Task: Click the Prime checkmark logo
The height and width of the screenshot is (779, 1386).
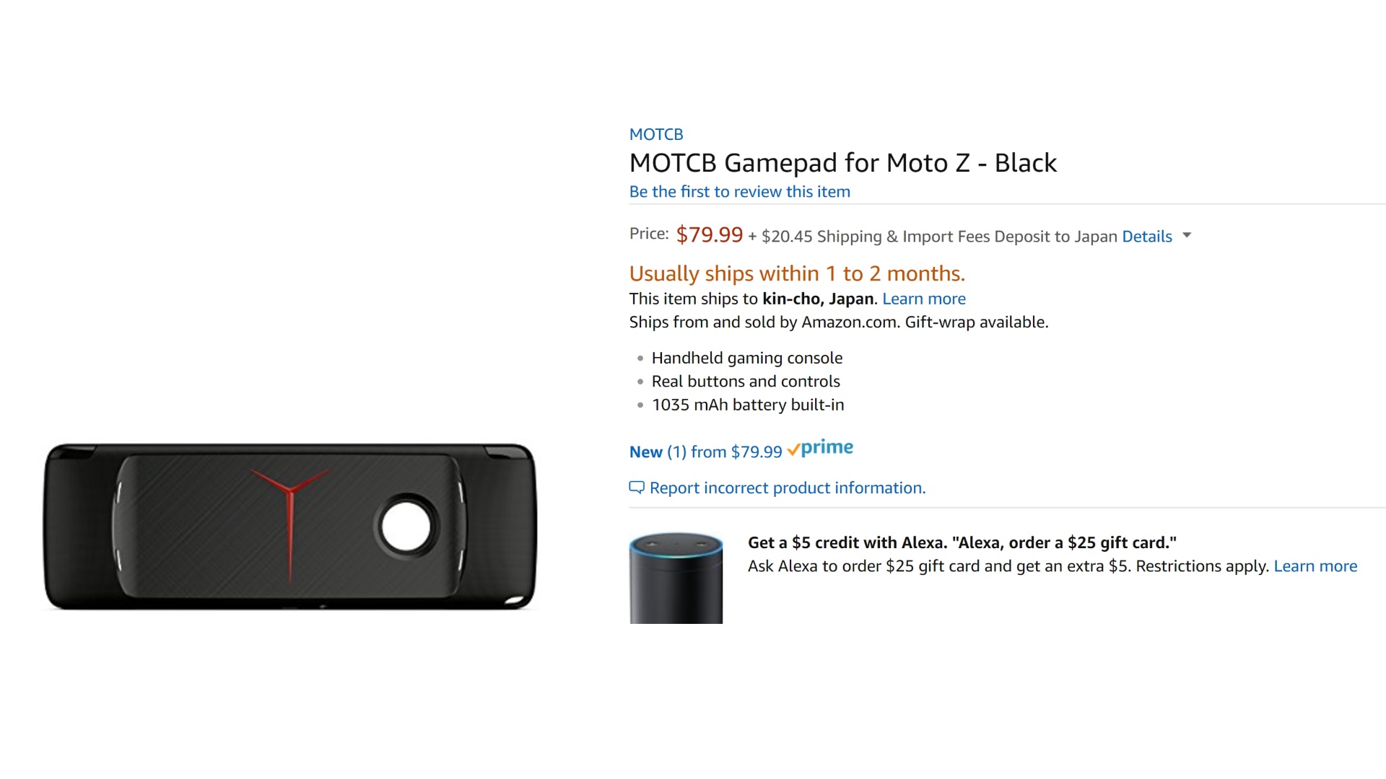Action: click(x=820, y=449)
